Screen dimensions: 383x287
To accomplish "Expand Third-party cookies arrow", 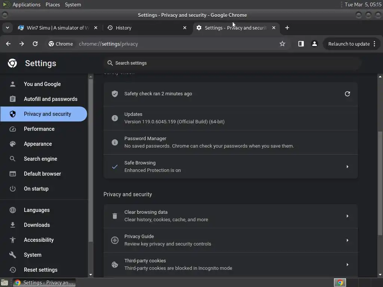I will tap(347, 265).
